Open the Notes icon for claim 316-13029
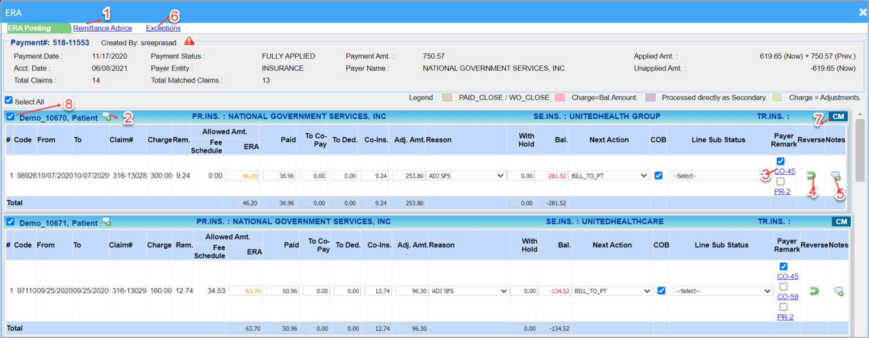Image resolution: width=869 pixels, height=338 pixels. click(838, 291)
